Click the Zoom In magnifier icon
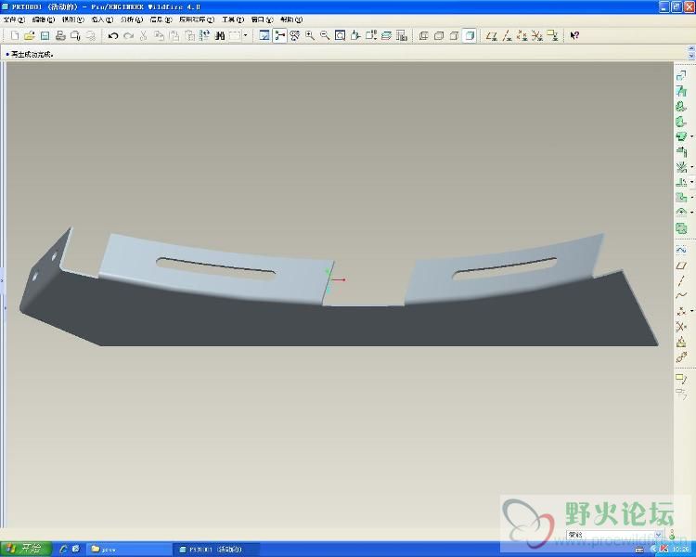Image resolution: width=696 pixels, height=557 pixels. coord(310,35)
